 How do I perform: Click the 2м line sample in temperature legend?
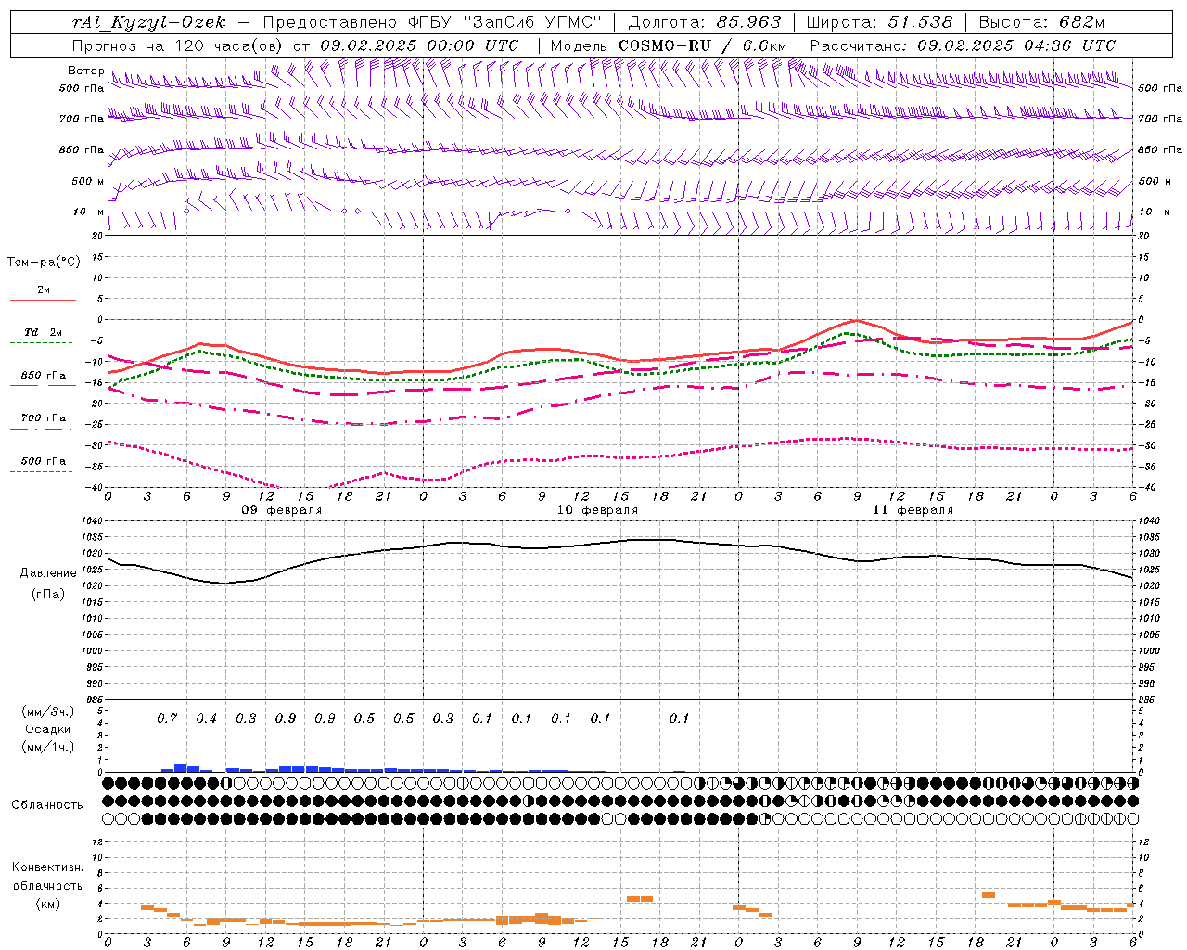pyautogui.click(x=43, y=300)
